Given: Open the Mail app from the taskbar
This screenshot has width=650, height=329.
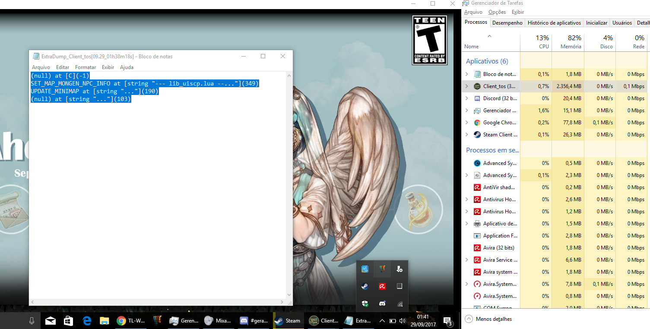Looking at the screenshot, I should (x=51, y=321).
